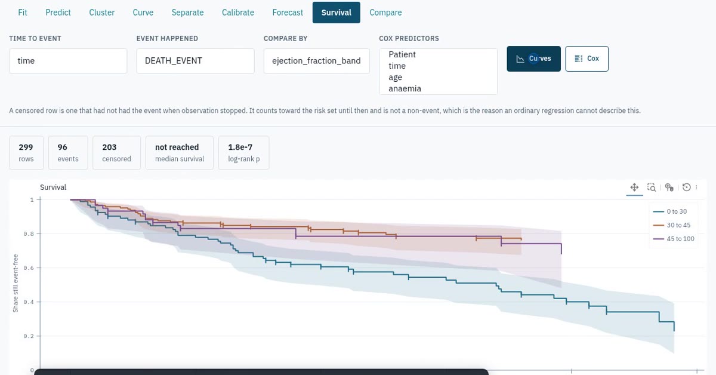Select time in the Cox predictors list

tap(438, 66)
